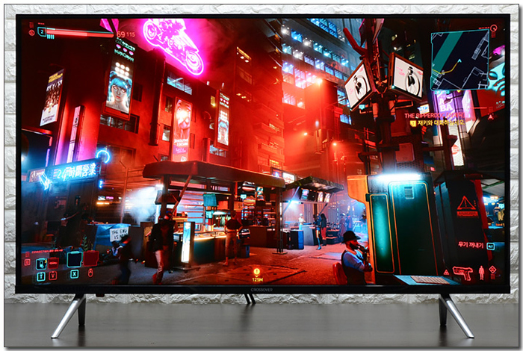Click the player stance silhouette icon
The image size is (523, 351).
(x=481, y=273)
